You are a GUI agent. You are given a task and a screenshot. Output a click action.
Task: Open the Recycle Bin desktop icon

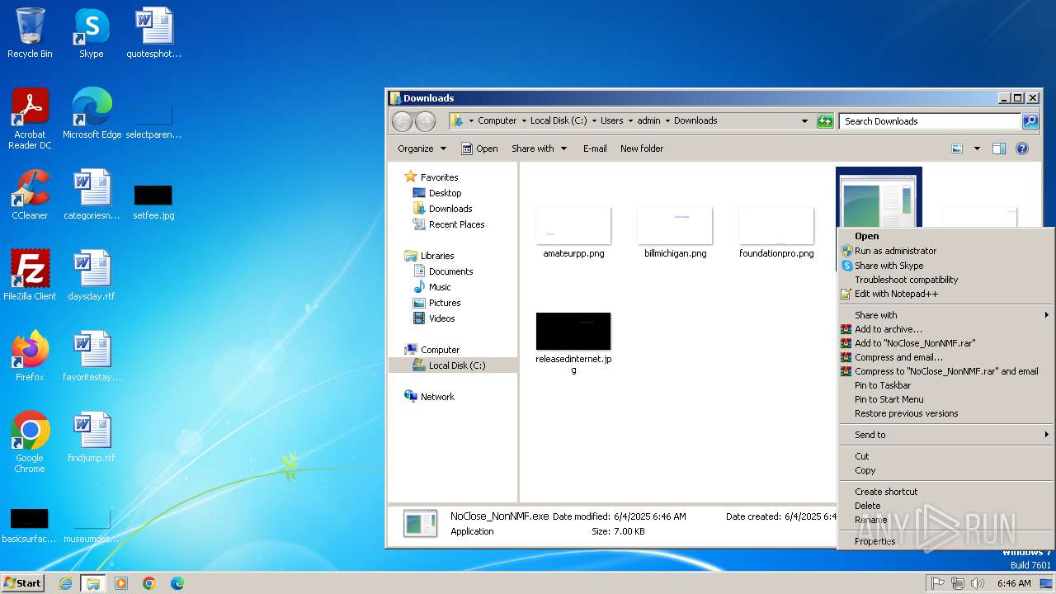coord(30,33)
